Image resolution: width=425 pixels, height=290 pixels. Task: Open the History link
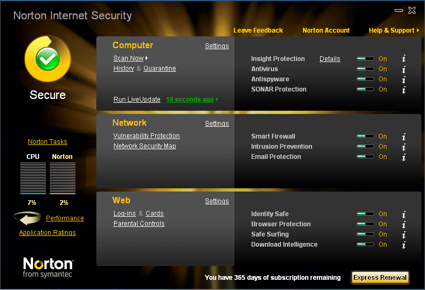(x=124, y=68)
